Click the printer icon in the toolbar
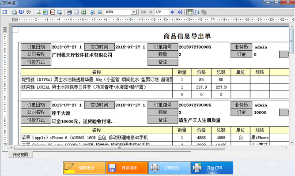 pyautogui.click(x=14, y=12)
